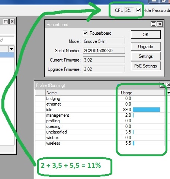Click the OK button in Routerboard
This screenshot has width=170, height=179.
click(146, 34)
